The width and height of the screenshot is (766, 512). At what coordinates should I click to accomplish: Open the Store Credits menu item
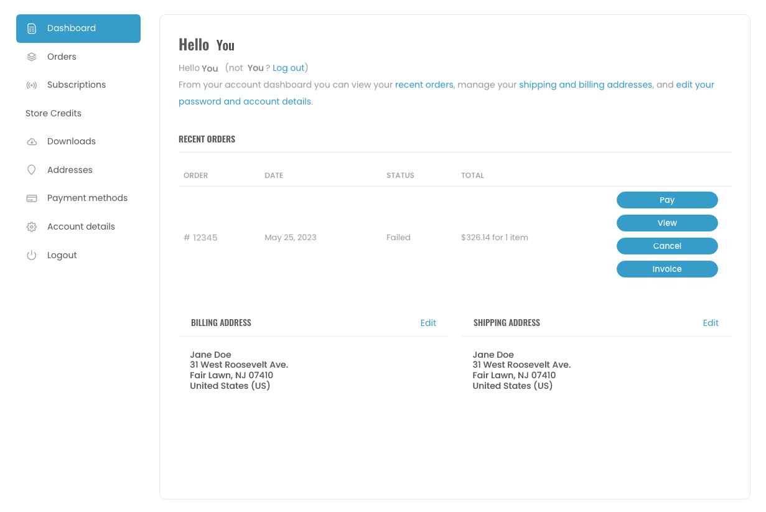pos(54,113)
